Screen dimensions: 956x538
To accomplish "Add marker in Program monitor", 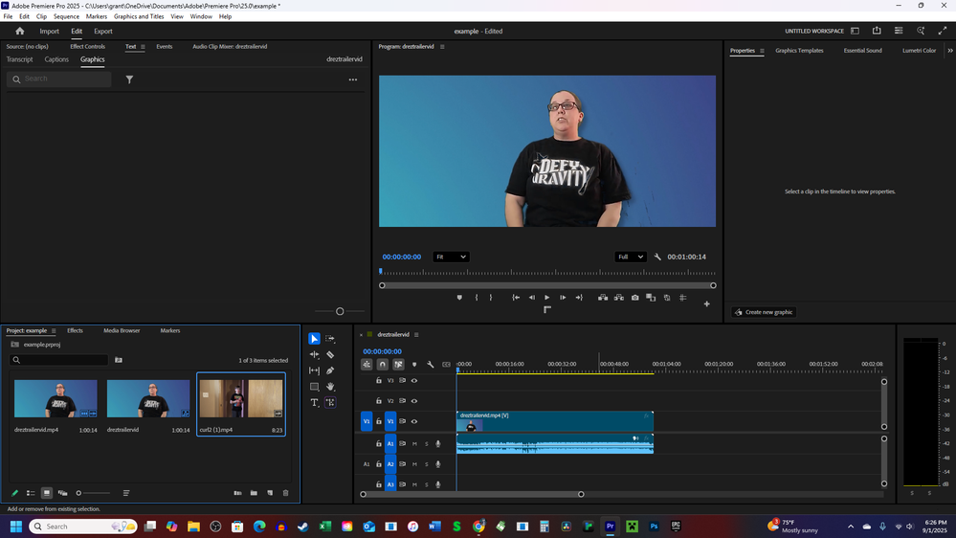I will (459, 298).
